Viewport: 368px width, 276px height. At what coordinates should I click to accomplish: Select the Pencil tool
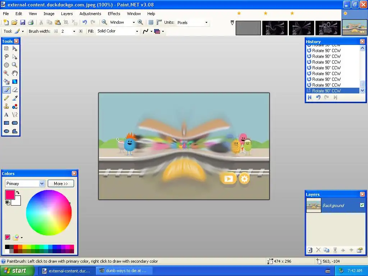(6, 98)
